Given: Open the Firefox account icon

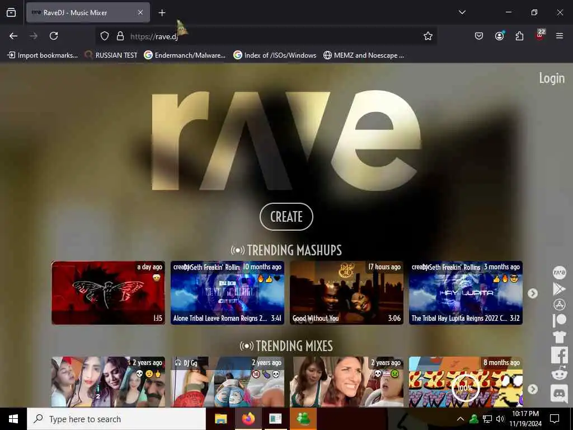Looking at the screenshot, I should [x=499, y=36].
